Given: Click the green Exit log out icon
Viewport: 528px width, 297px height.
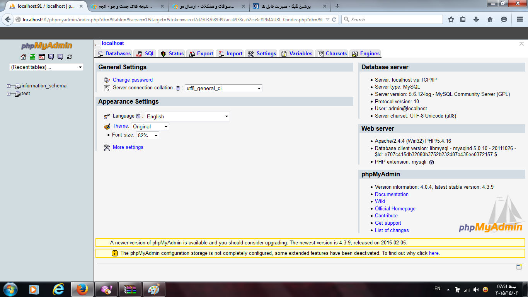Looking at the screenshot, I should point(32,57).
